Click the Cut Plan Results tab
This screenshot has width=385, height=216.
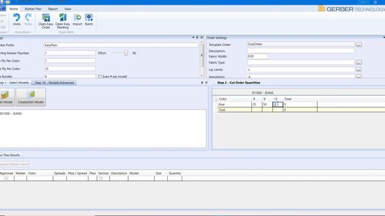(x=10, y=155)
